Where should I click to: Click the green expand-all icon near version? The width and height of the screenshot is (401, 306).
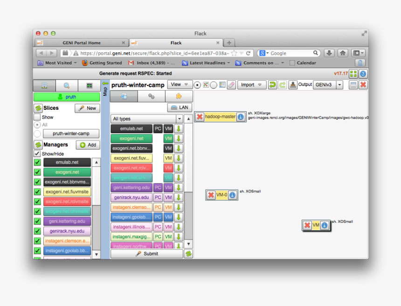pos(353,74)
